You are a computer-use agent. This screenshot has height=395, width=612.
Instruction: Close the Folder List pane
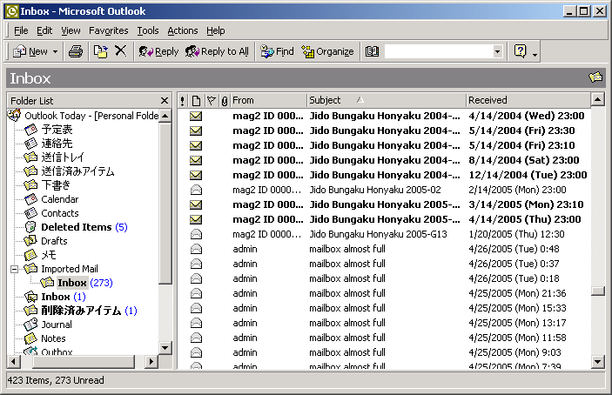click(165, 100)
